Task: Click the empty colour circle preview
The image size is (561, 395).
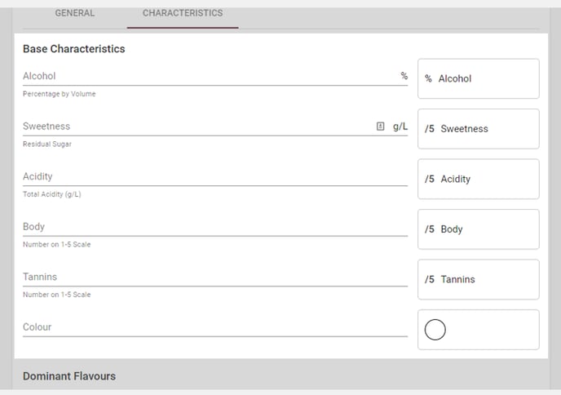Action: point(435,330)
